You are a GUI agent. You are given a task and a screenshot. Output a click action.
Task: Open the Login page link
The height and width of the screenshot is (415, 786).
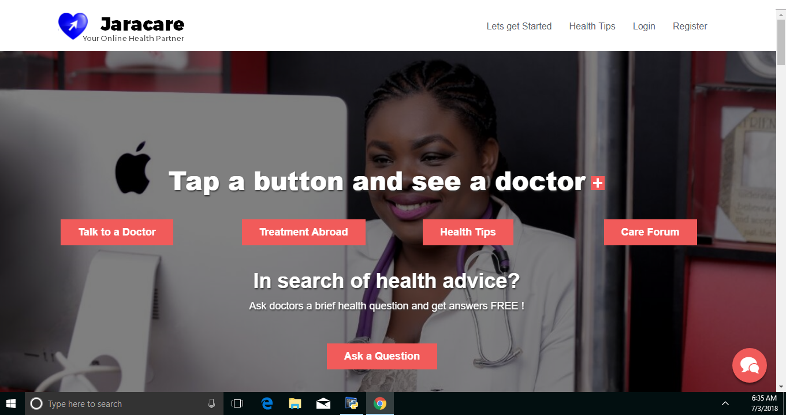(644, 26)
